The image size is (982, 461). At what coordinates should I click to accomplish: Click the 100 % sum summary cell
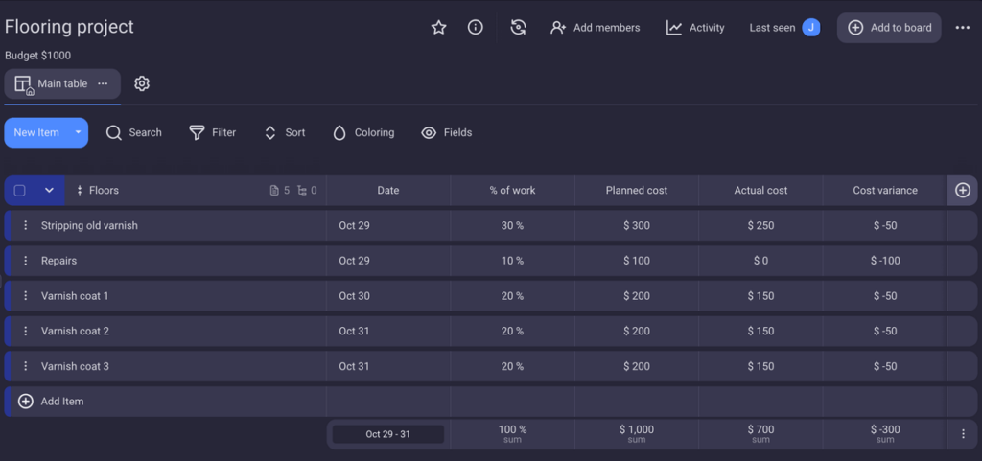[512, 434]
